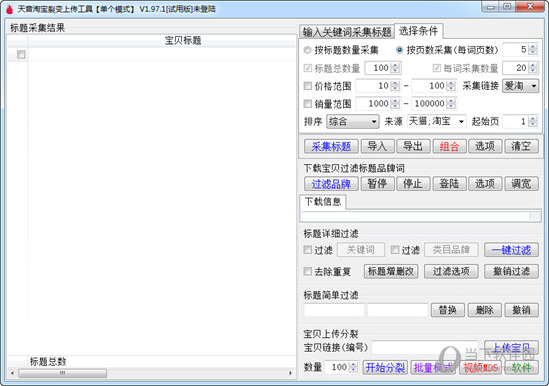Screen dimensions: 549x386
Task: Adjust maximum price spinner showing 100
Action: [x=434, y=86]
